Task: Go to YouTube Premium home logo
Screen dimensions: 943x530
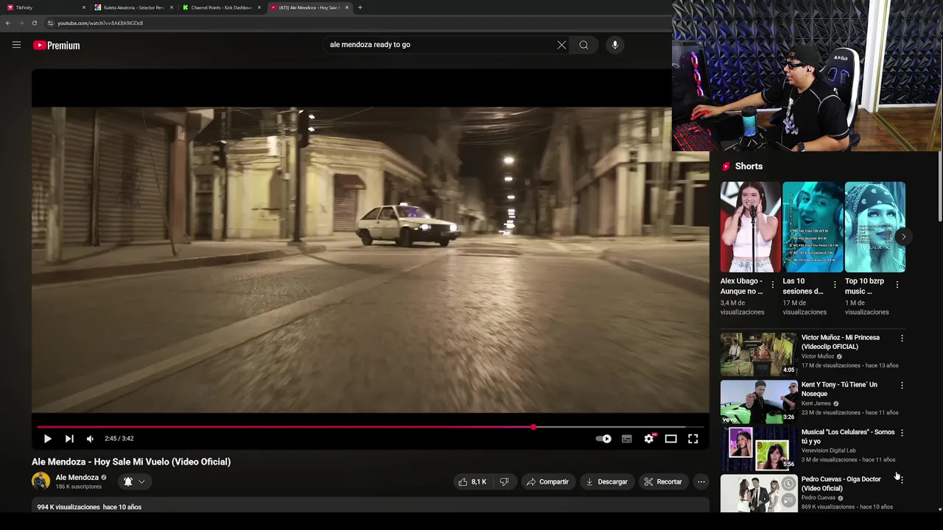Action: 56,45
